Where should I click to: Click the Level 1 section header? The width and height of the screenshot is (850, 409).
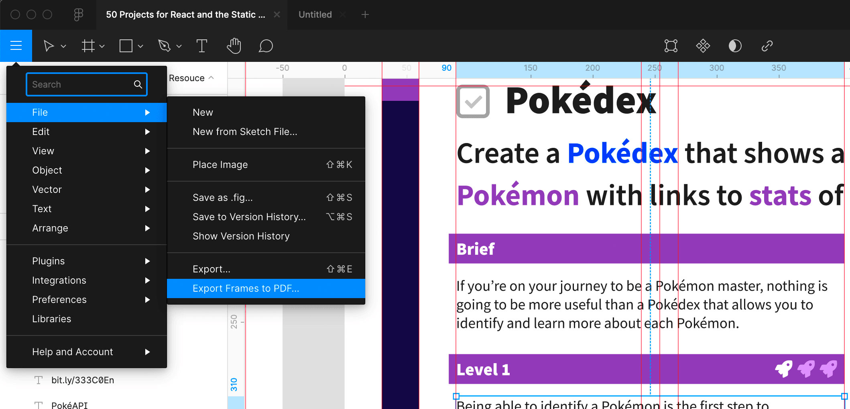coord(647,369)
